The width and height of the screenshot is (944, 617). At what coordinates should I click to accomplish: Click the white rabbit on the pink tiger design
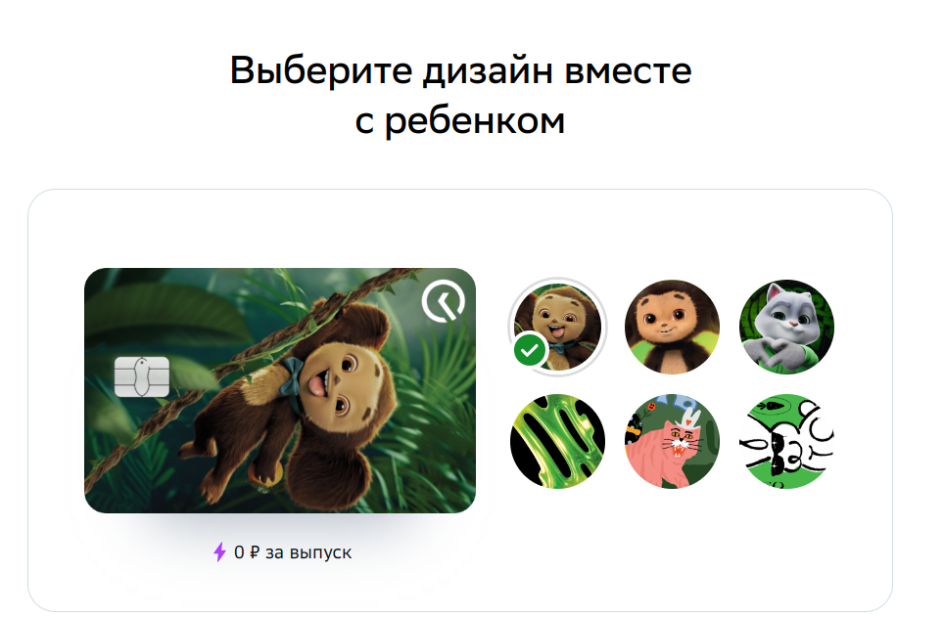click(690, 417)
